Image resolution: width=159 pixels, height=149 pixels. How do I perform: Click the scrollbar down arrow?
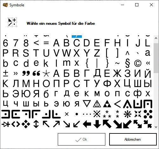[156, 127]
